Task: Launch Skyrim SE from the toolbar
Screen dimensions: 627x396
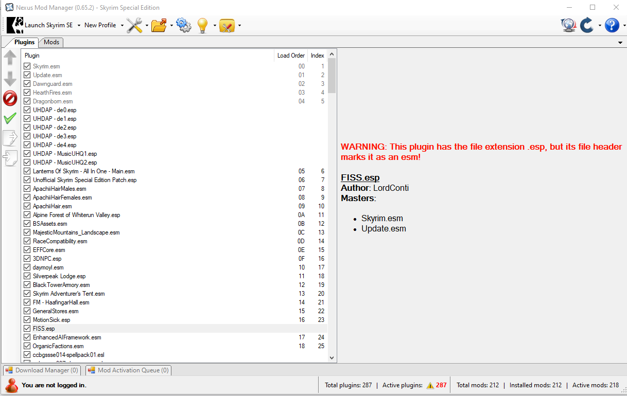Action: tap(41, 25)
